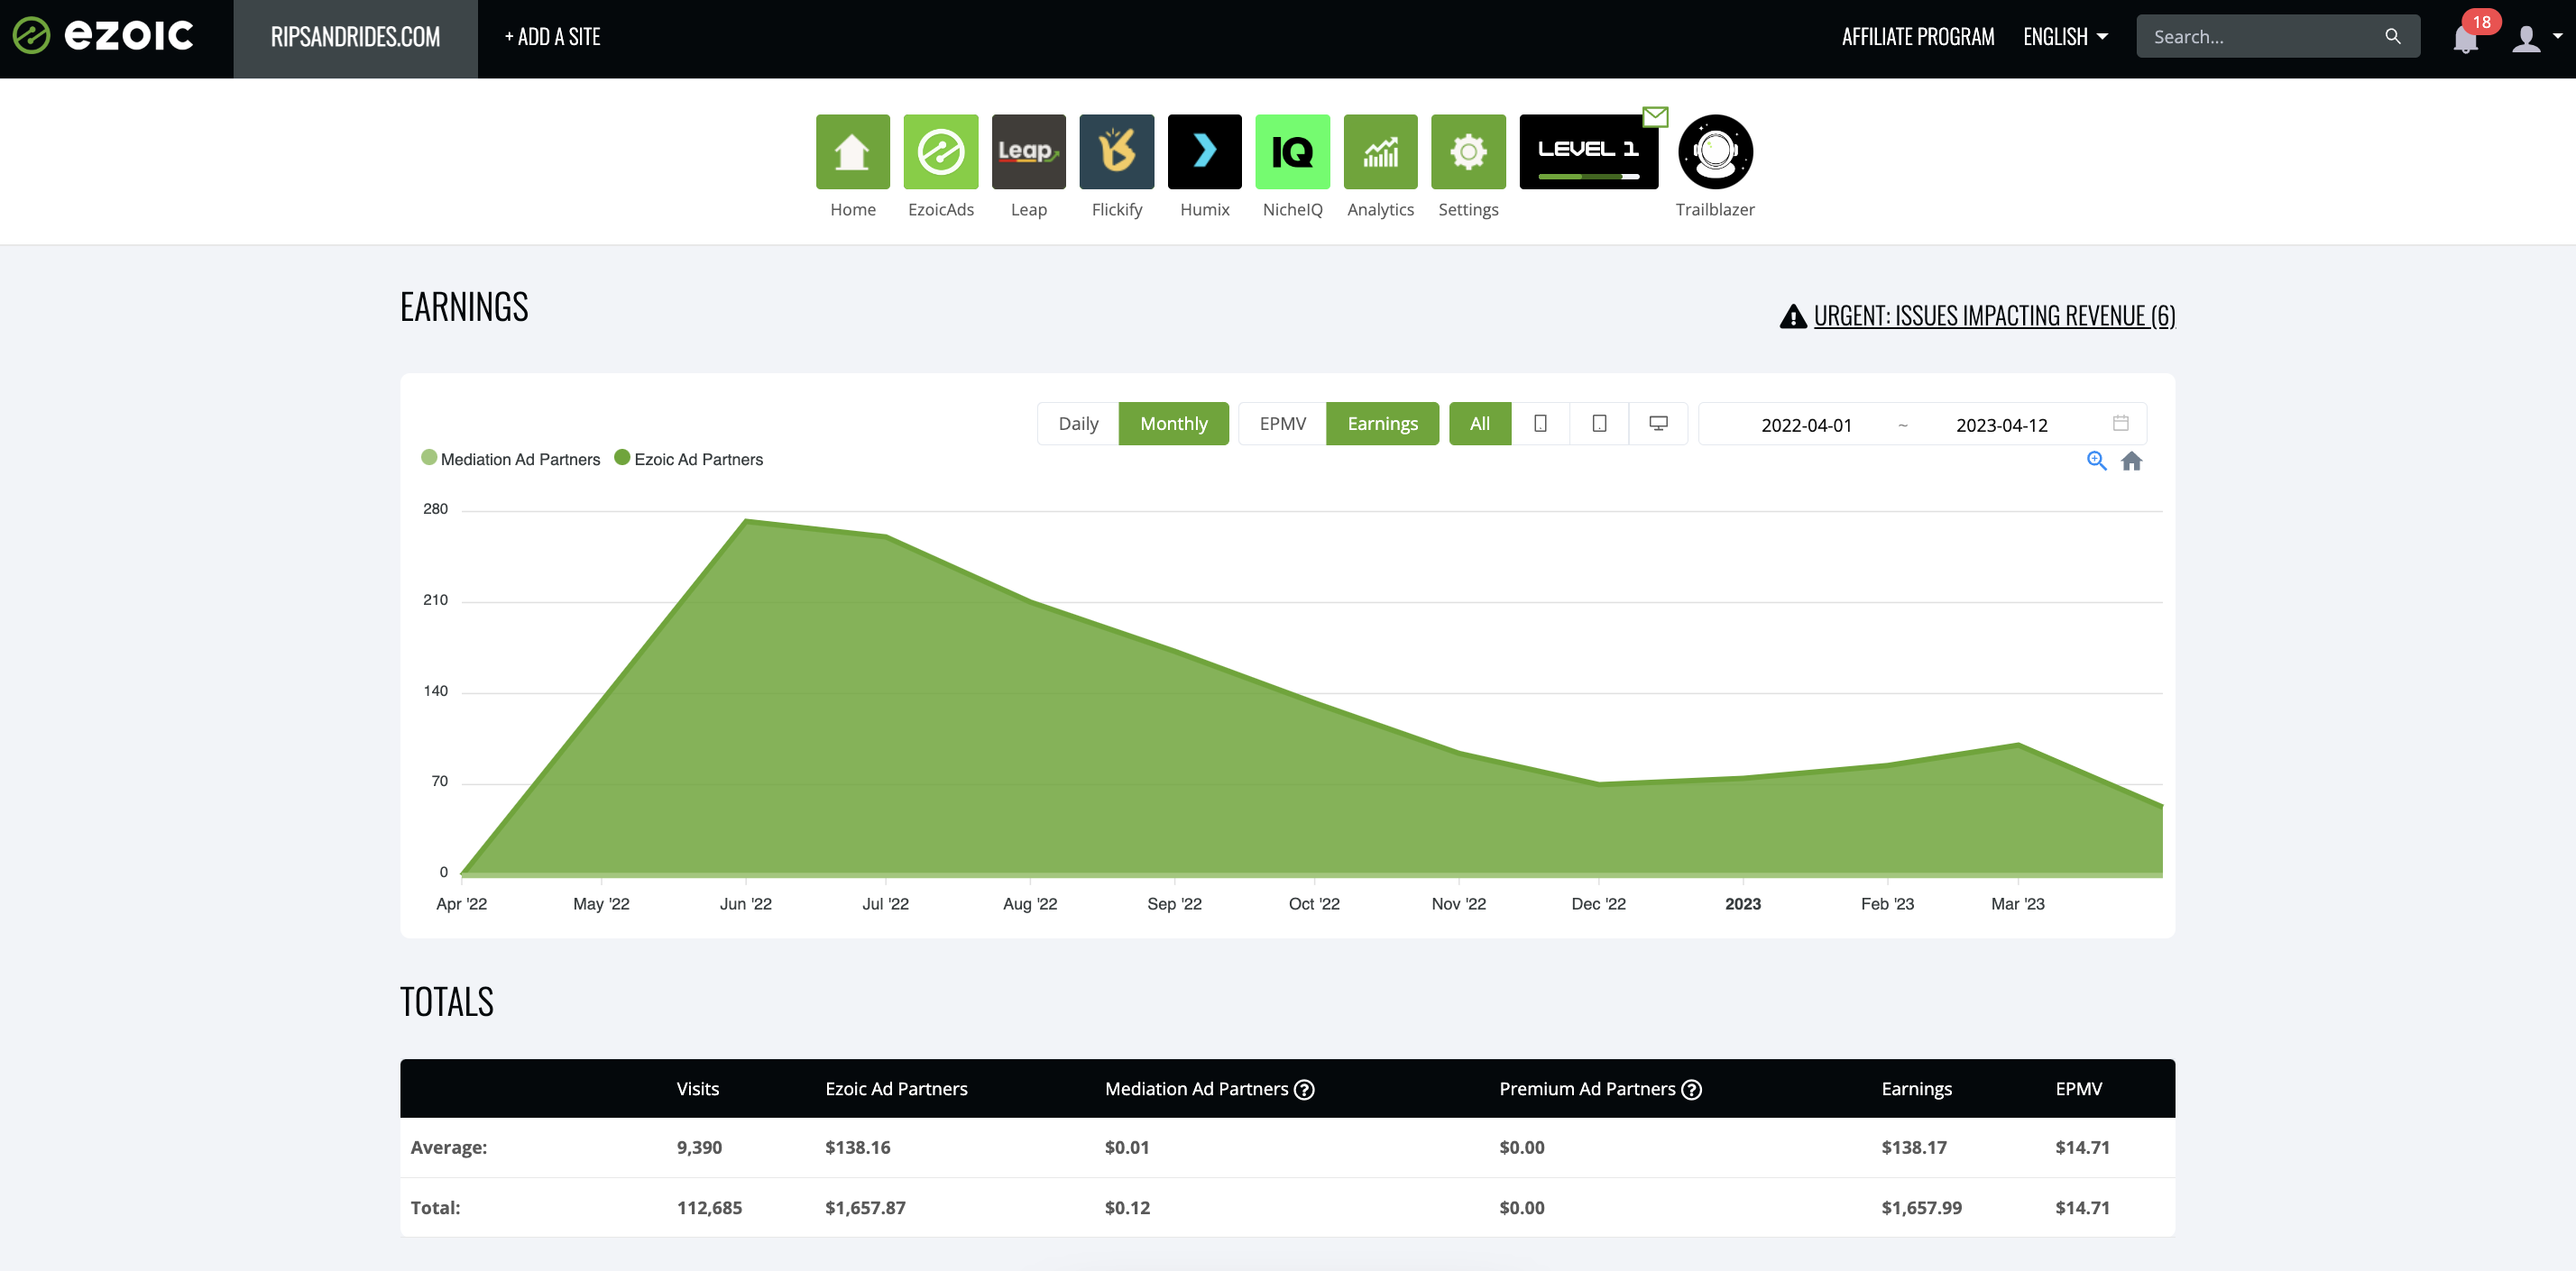Click the chart reset home icon
The height and width of the screenshot is (1271, 2576).
[2131, 461]
